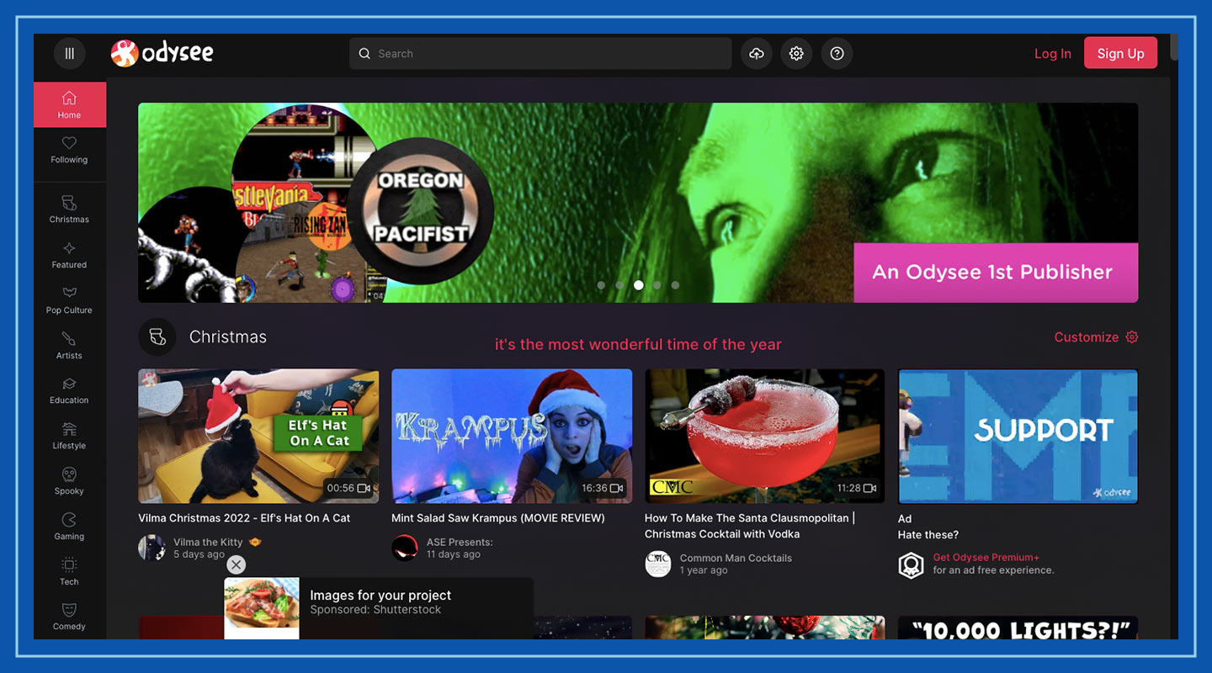Collapse the sidebar with the hamburger icon
Screen dimensions: 1212x673
69,53
